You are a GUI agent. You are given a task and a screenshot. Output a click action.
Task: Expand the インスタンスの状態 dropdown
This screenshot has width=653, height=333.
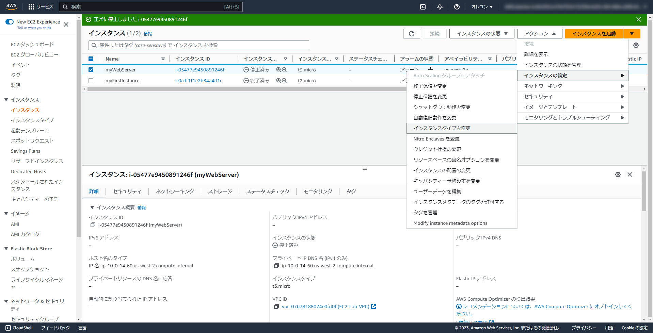point(481,33)
